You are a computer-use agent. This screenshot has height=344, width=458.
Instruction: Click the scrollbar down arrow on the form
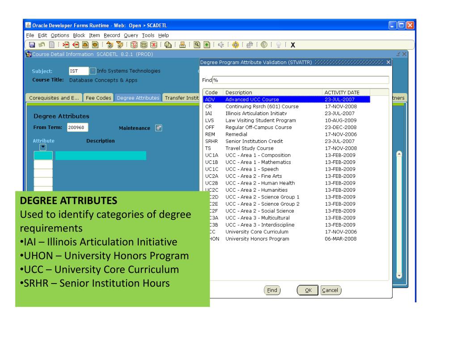[399, 275]
